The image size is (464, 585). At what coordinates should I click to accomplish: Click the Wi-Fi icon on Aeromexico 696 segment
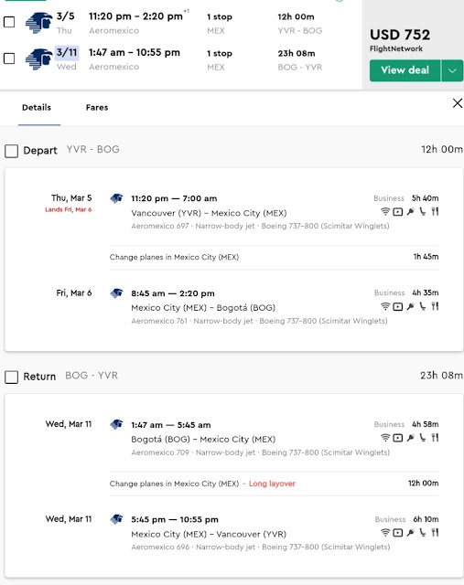click(x=384, y=533)
